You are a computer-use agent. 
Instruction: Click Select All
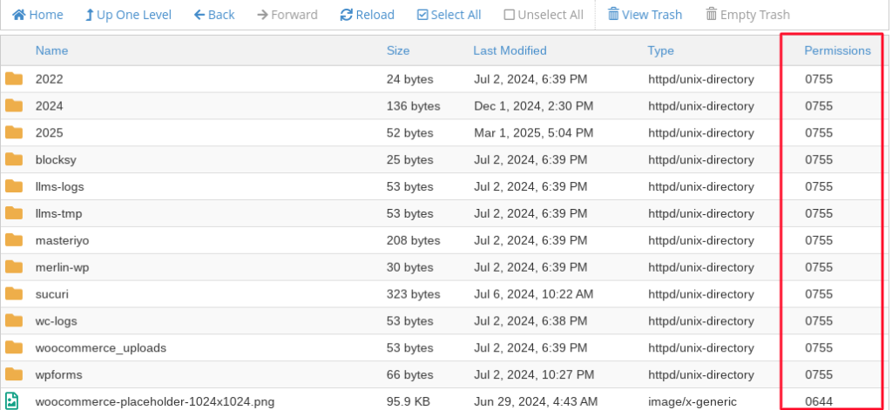449,15
